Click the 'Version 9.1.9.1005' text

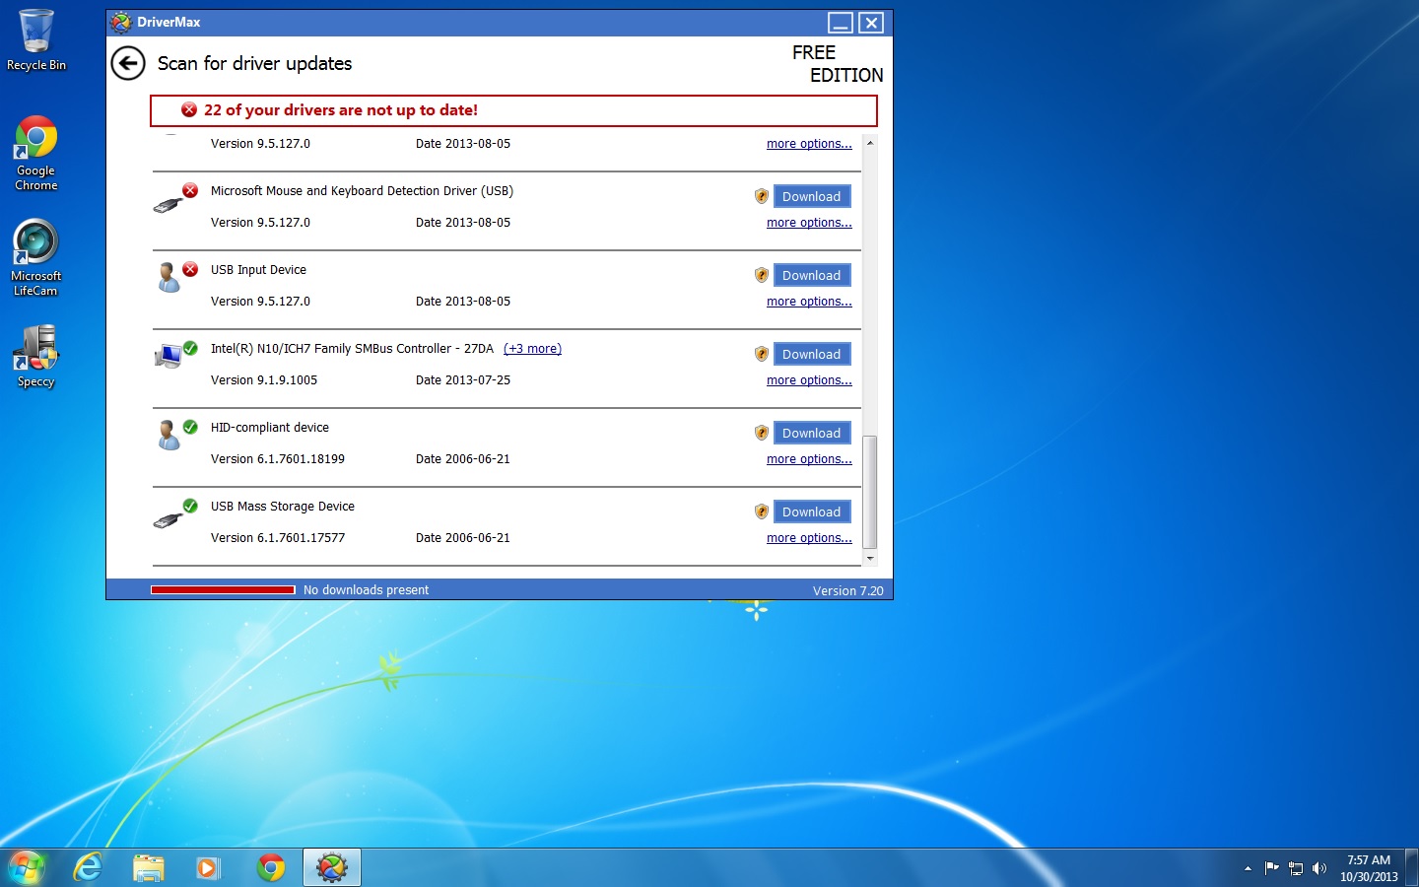tap(264, 380)
